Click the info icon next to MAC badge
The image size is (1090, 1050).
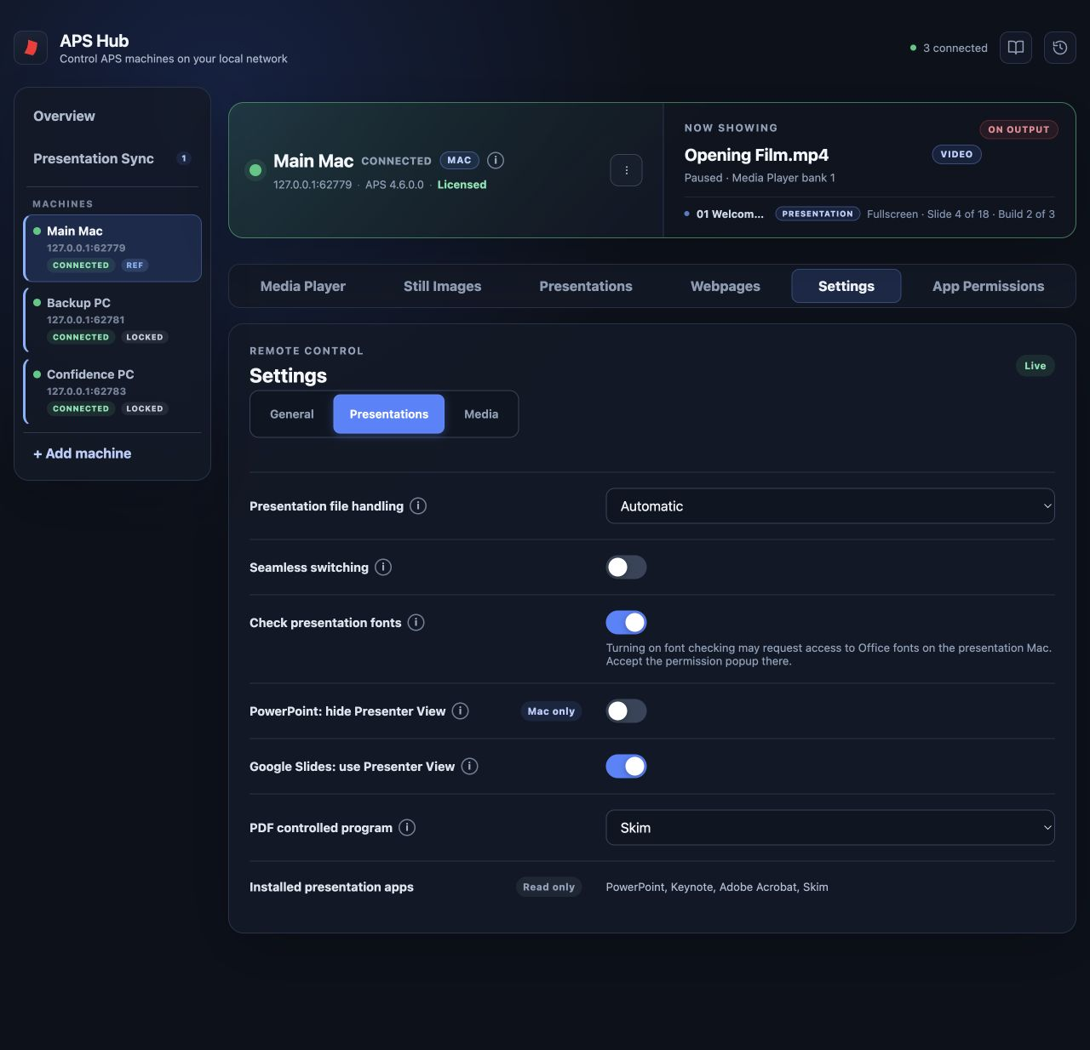[x=496, y=160]
